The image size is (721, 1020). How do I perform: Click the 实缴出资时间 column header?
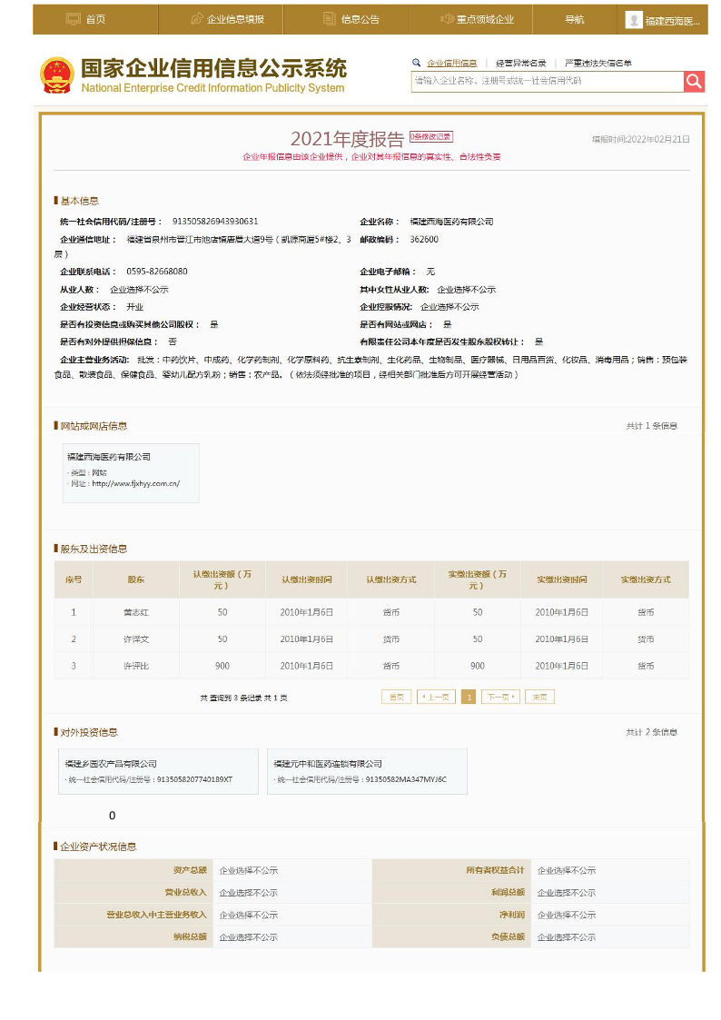coord(562,579)
